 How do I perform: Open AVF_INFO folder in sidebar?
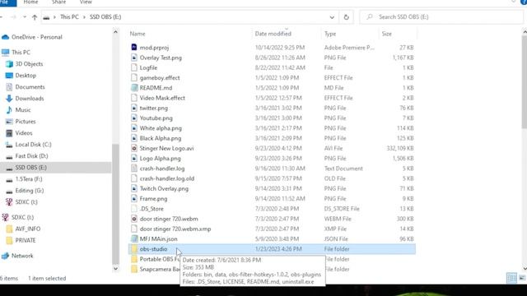pyautogui.click(x=27, y=229)
